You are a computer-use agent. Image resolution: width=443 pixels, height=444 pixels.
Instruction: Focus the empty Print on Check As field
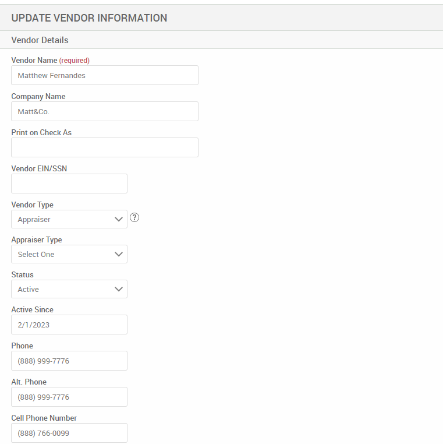coord(105,147)
